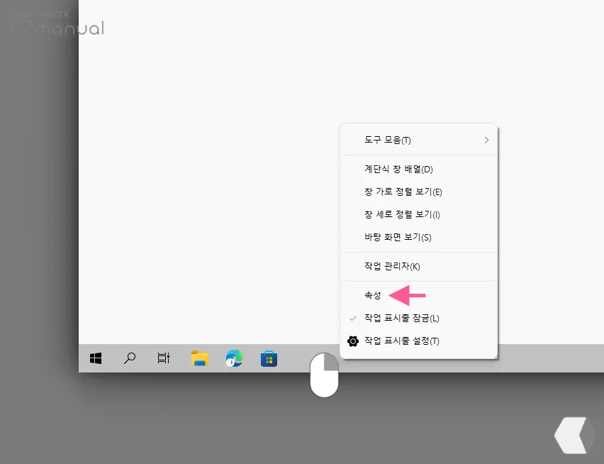Open the Start menu
The image size is (604, 464).
tap(94, 358)
